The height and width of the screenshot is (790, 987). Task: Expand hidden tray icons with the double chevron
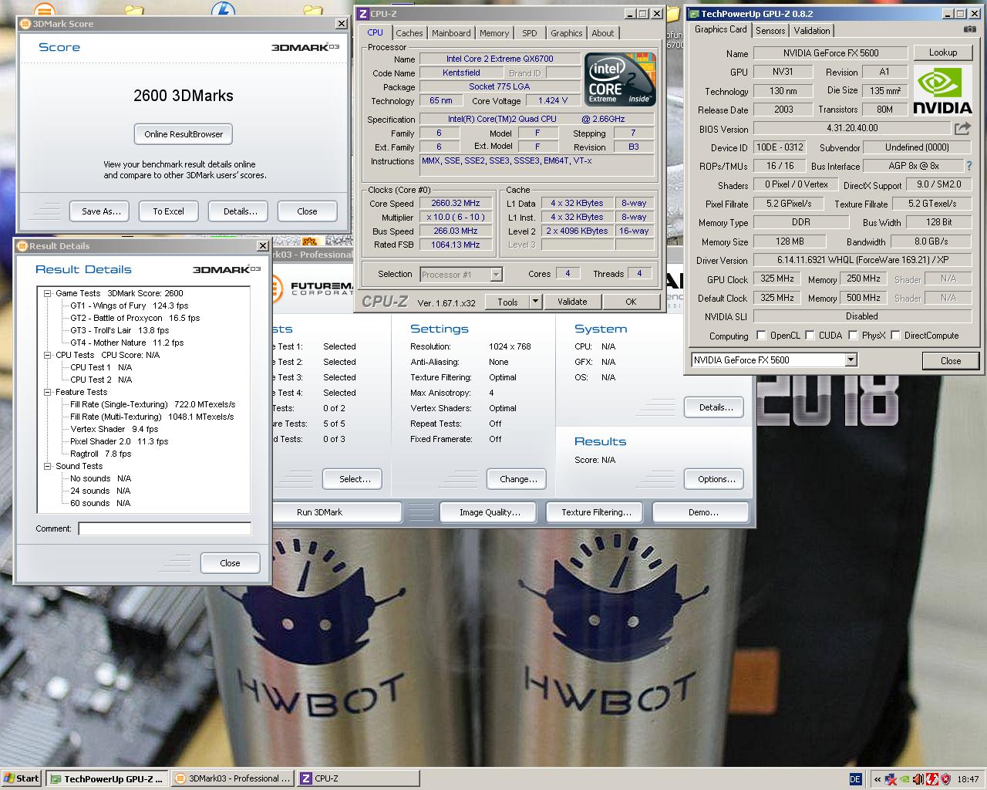point(877,779)
